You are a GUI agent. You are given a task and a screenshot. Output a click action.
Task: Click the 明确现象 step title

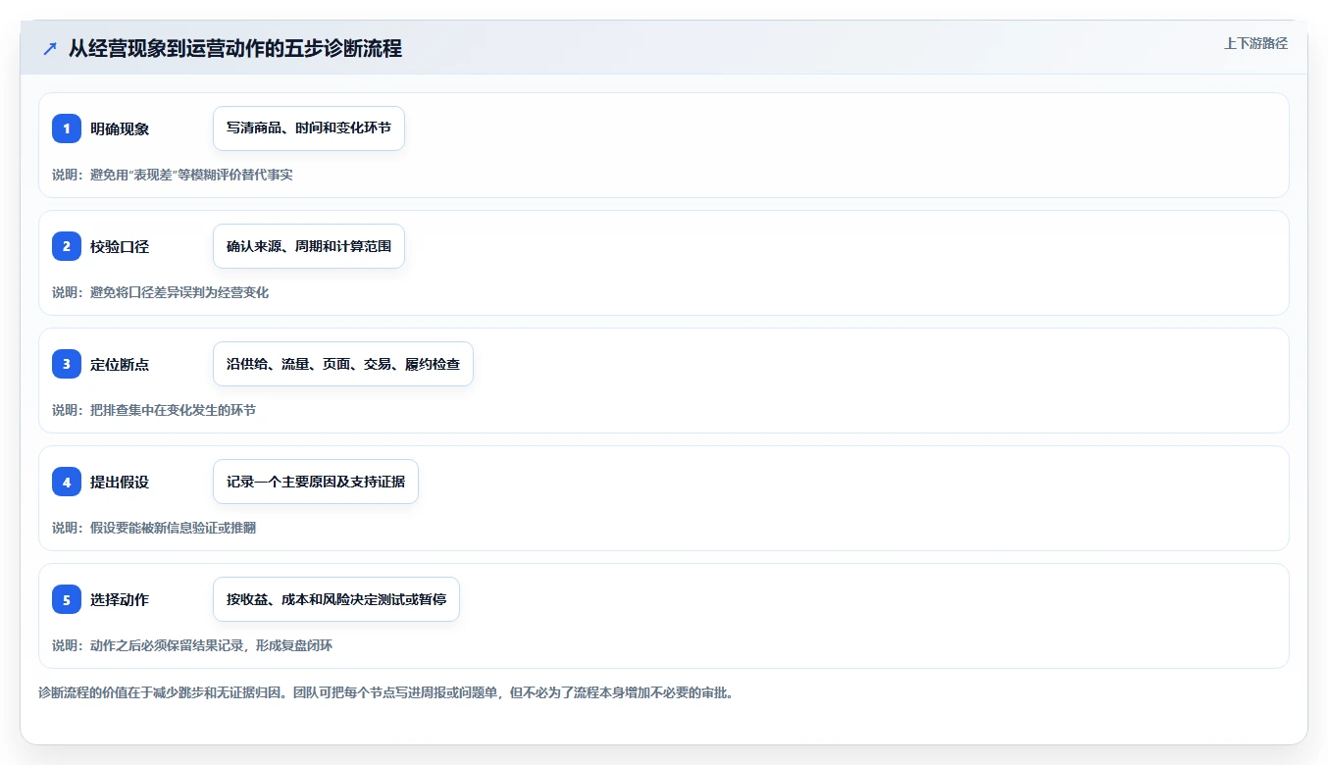pyautogui.click(x=120, y=128)
